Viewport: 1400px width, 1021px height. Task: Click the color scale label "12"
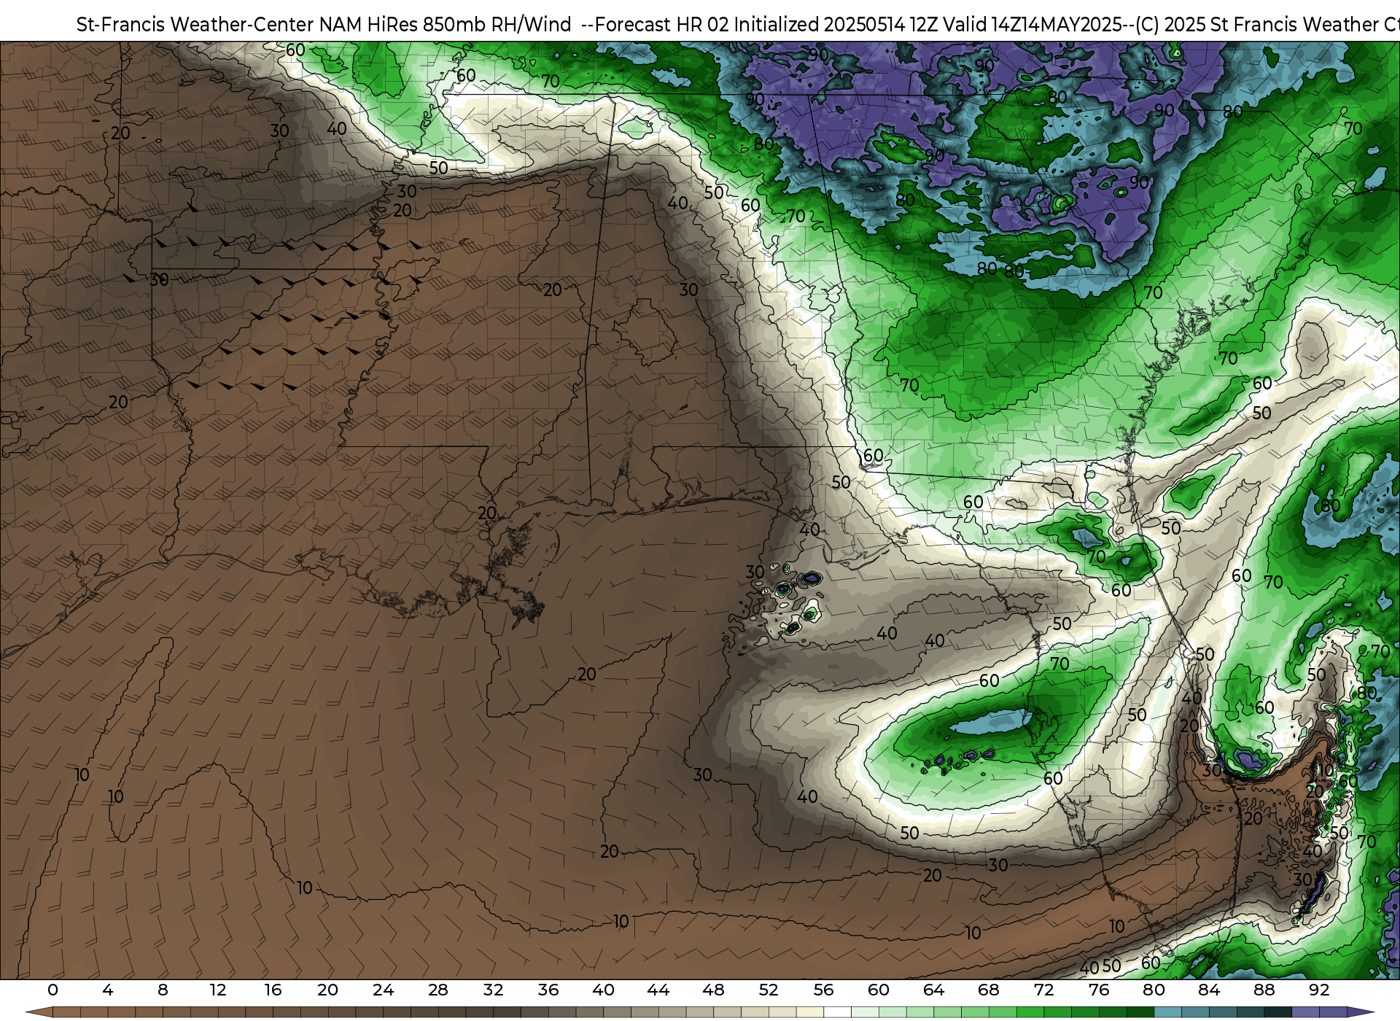[x=218, y=990]
